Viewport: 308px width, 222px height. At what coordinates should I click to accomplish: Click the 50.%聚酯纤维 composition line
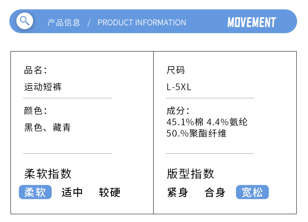click(196, 133)
